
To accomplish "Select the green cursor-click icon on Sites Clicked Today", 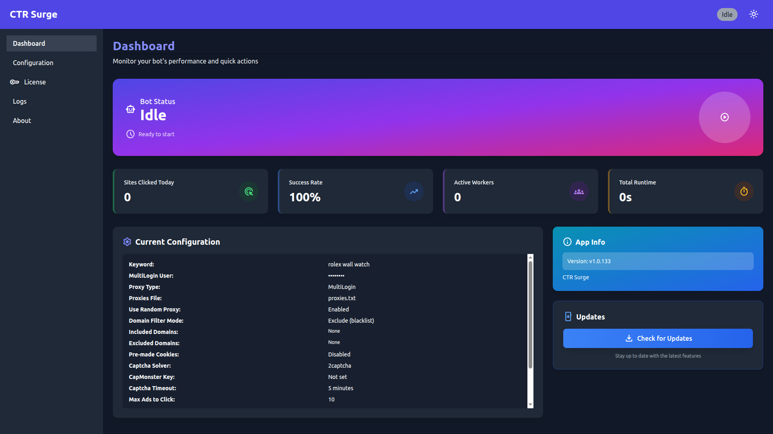I will 249,192.
